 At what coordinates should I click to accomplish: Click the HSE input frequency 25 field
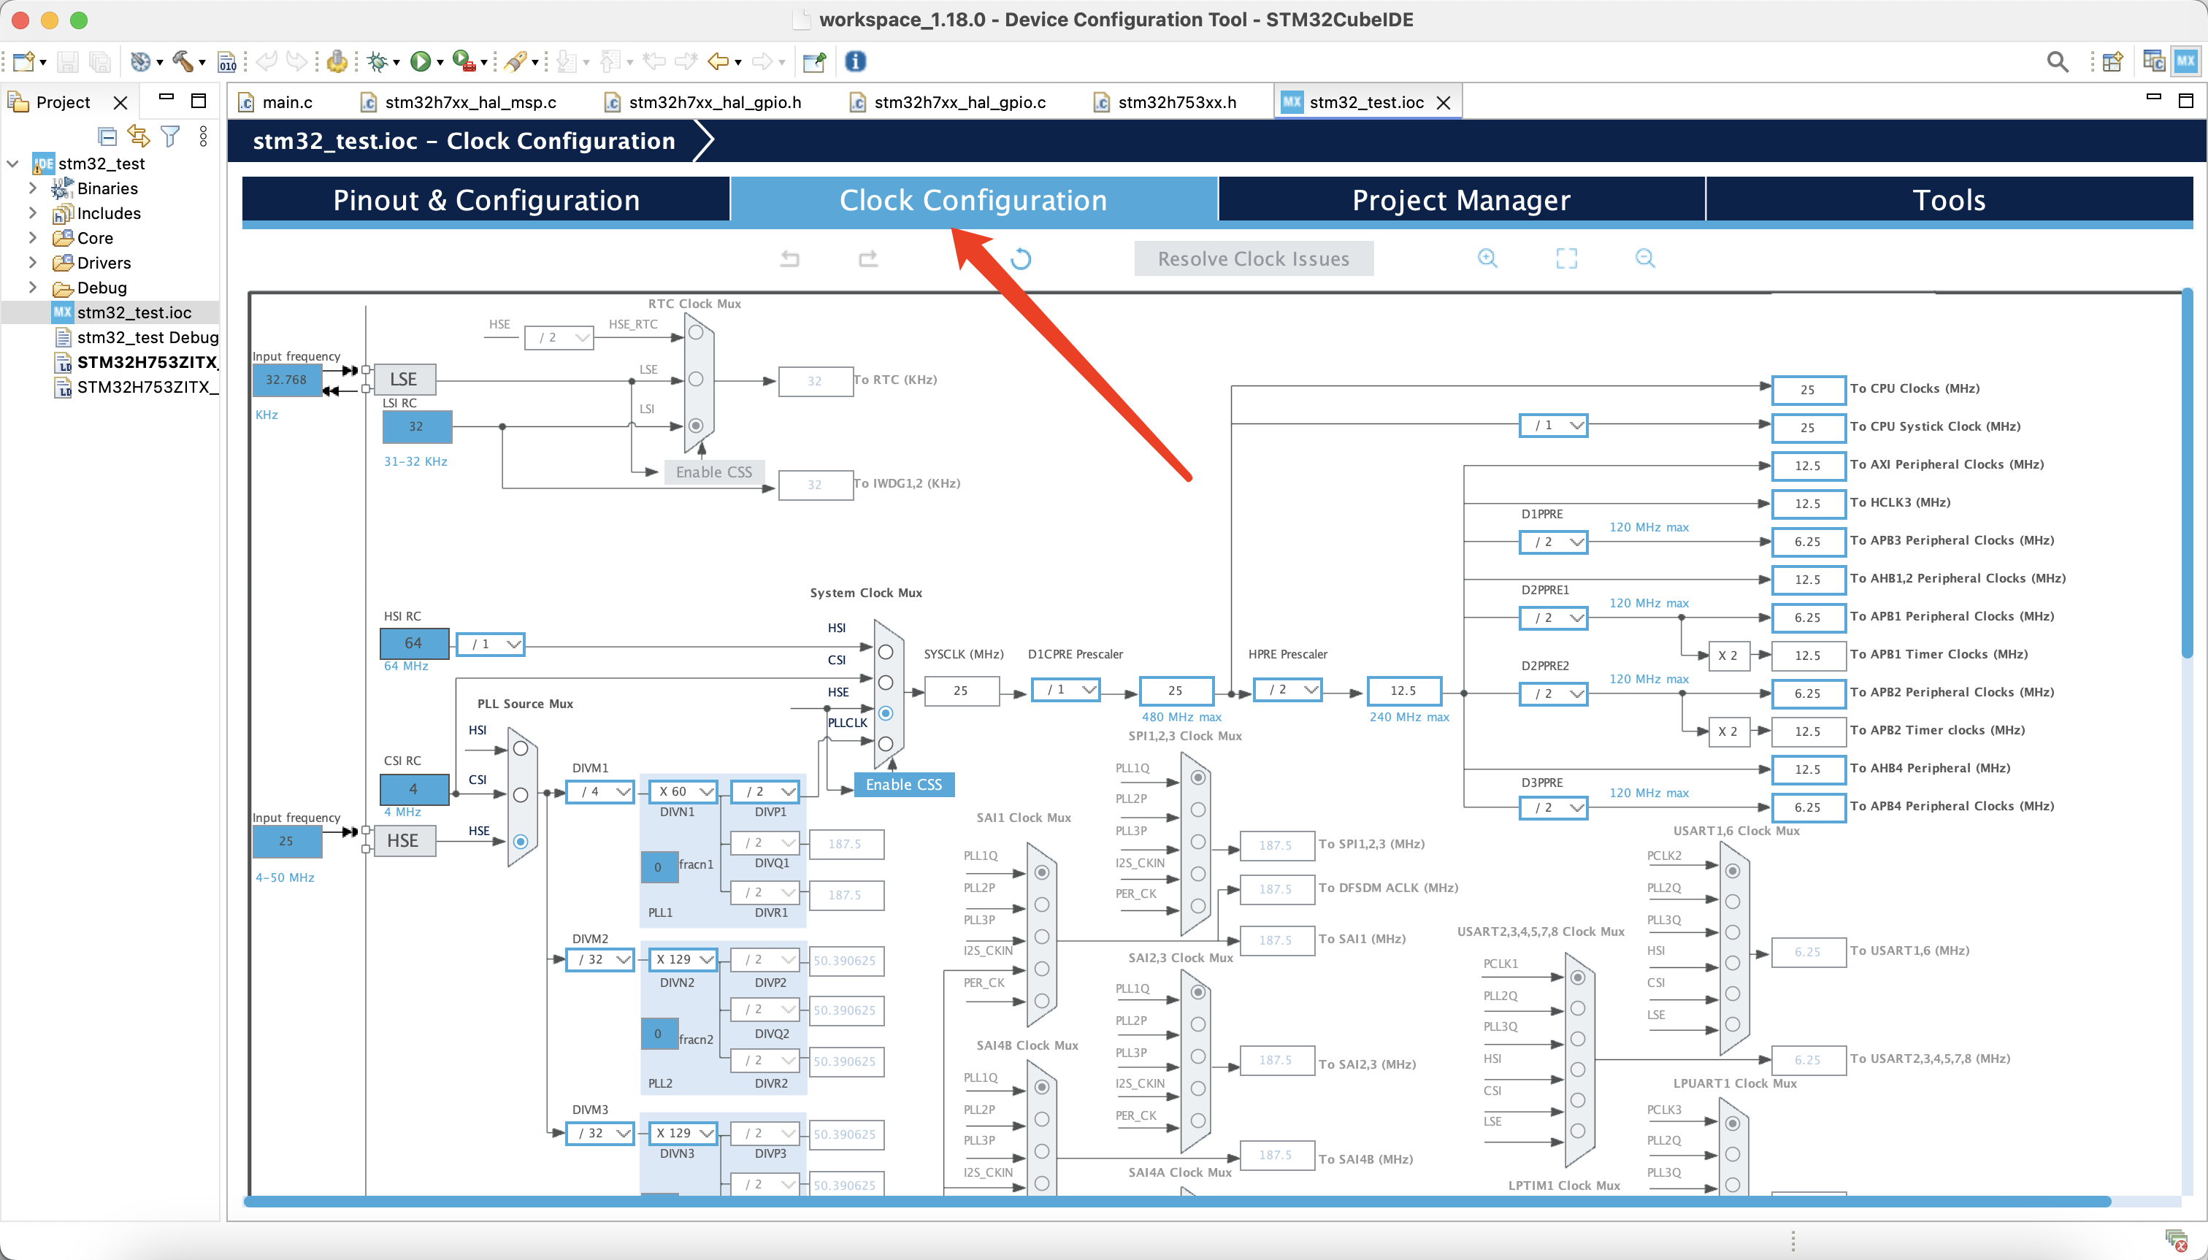(286, 841)
